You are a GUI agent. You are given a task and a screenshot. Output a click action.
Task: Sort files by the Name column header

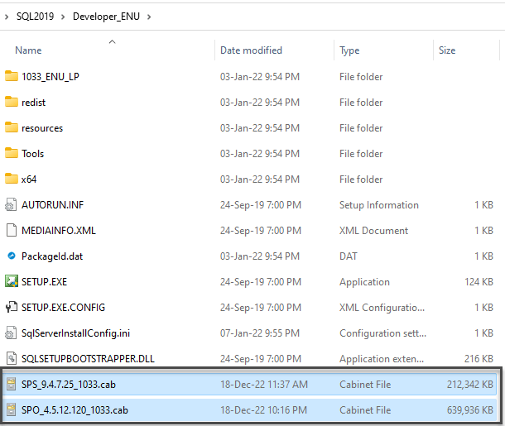pyautogui.click(x=28, y=50)
